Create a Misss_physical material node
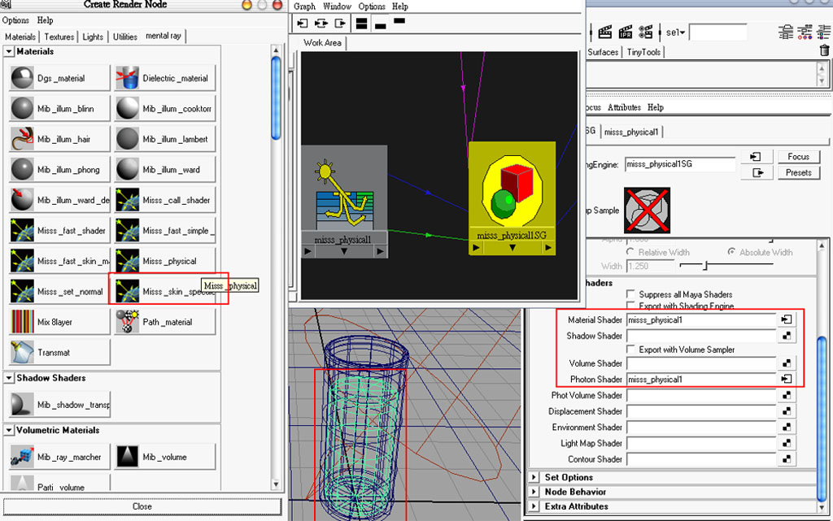The image size is (833, 521). pos(165,261)
